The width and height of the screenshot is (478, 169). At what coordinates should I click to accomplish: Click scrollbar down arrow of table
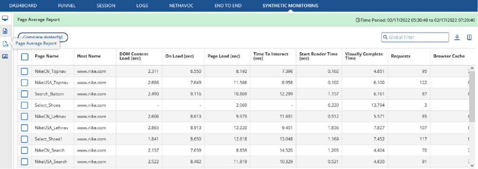pos(472,165)
